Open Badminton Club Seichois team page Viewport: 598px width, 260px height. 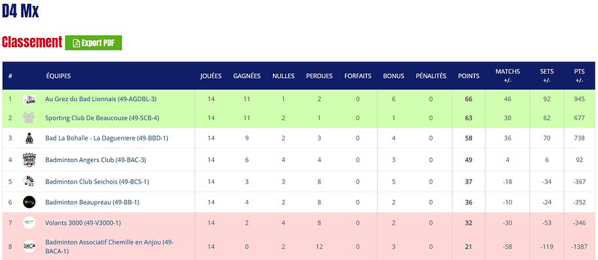pos(97,182)
